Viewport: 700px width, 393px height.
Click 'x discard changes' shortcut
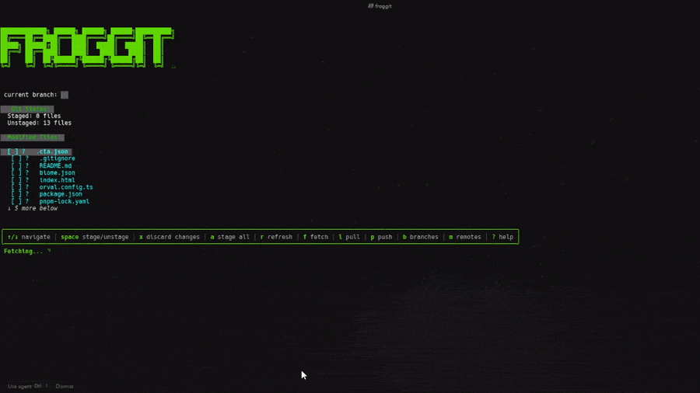coord(170,237)
